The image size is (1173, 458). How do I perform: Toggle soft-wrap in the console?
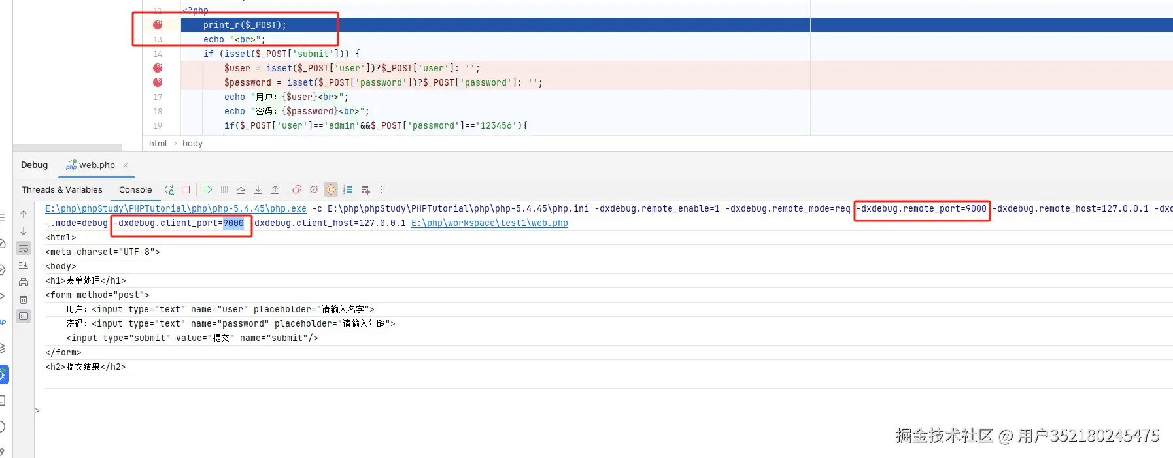pos(24,248)
